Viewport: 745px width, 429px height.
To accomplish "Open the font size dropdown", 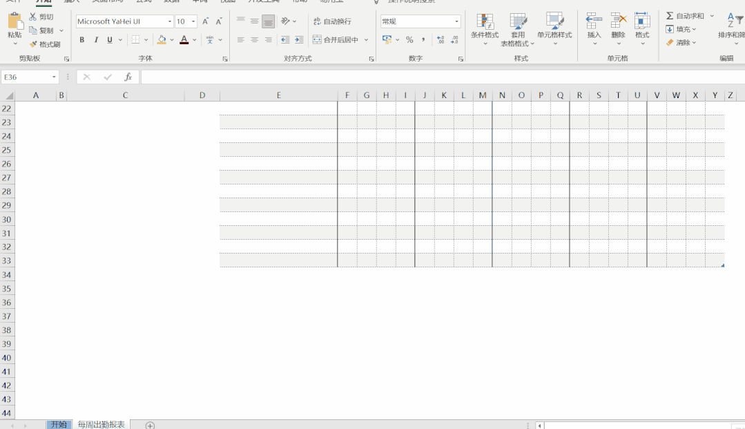I will click(x=193, y=21).
